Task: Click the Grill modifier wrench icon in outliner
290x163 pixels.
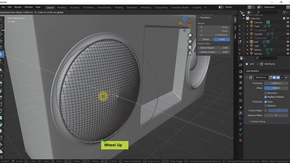Action: click(x=264, y=42)
